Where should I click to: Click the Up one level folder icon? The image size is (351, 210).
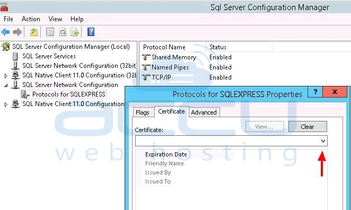[x=34, y=32]
